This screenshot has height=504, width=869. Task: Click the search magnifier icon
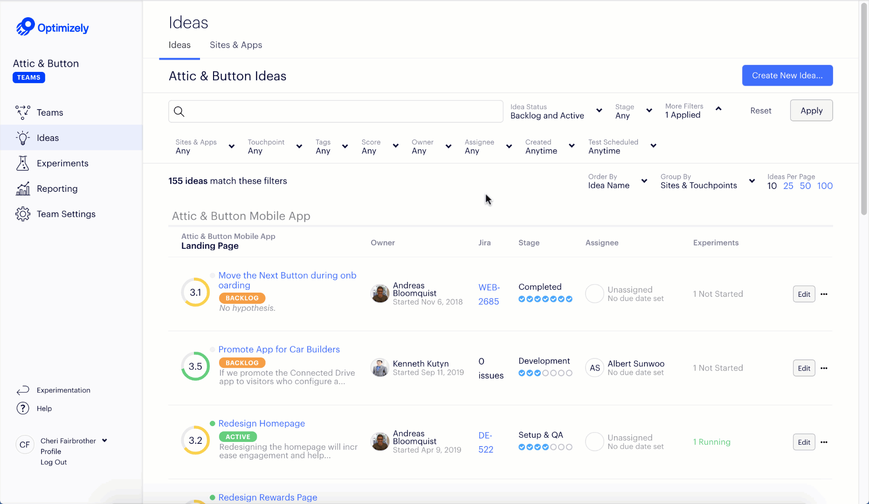pos(179,112)
